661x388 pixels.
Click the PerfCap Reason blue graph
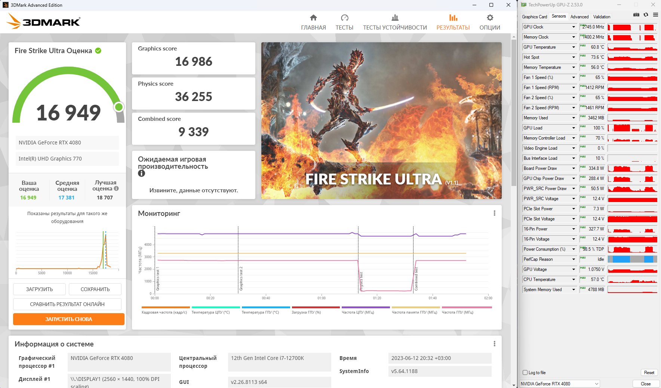(632, 259)
